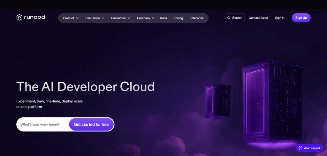Go to the Docs page
327x156 pixels.
163,18
